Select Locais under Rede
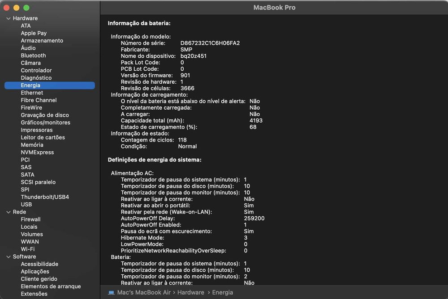 (29, 227)
